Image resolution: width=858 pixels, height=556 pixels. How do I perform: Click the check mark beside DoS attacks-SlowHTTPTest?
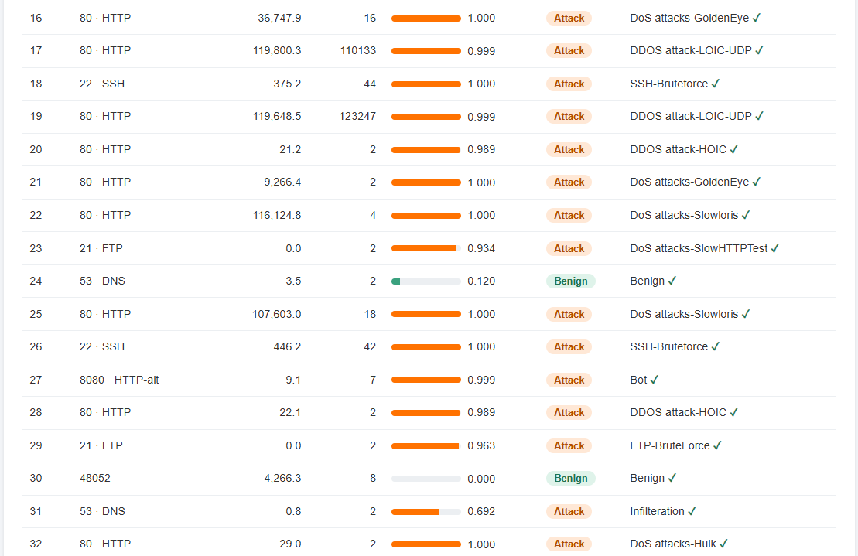point(775,248)
